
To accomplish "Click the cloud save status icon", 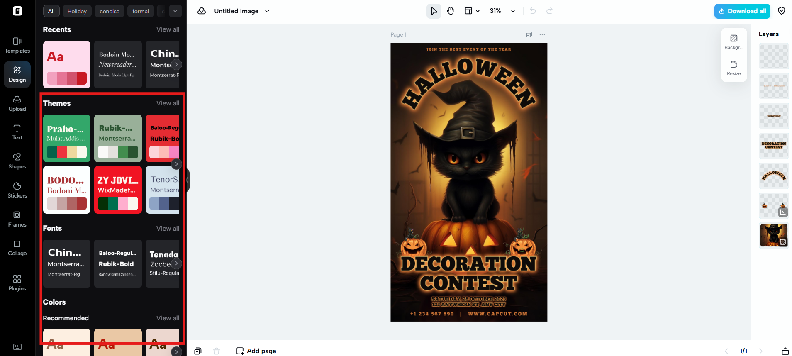I will point(202,11).
